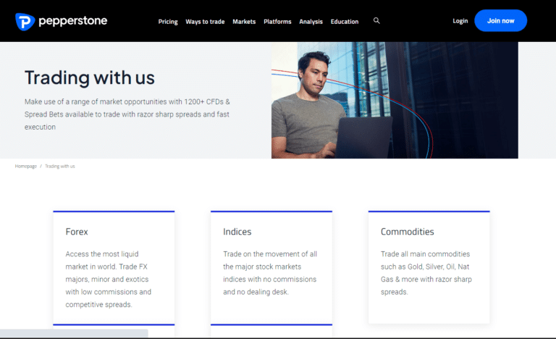Image resolution: width=556 pixels, height=339 pixels.
Task: Open the Pricing menu
Action: [x=168, y=22]
